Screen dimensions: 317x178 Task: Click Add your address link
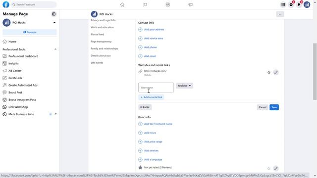pos(154,30)
